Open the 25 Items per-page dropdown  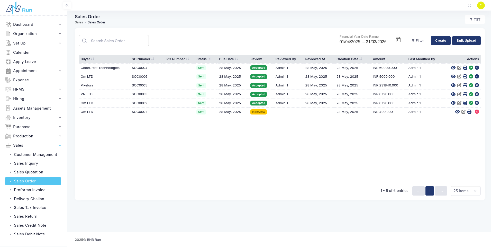coord(465,191)
